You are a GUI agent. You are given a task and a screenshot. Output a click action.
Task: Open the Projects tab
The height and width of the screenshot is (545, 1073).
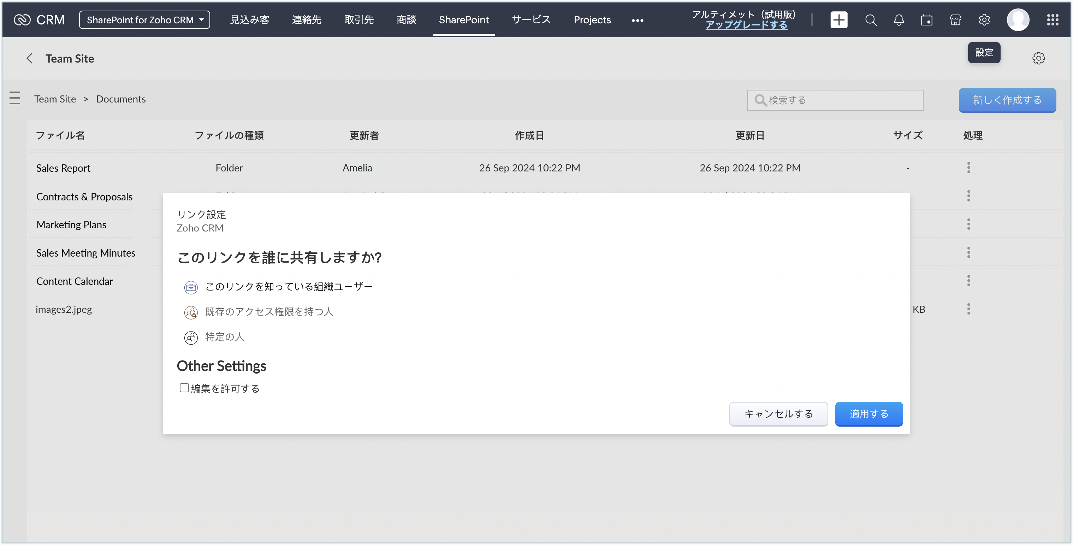click(592, 20)
